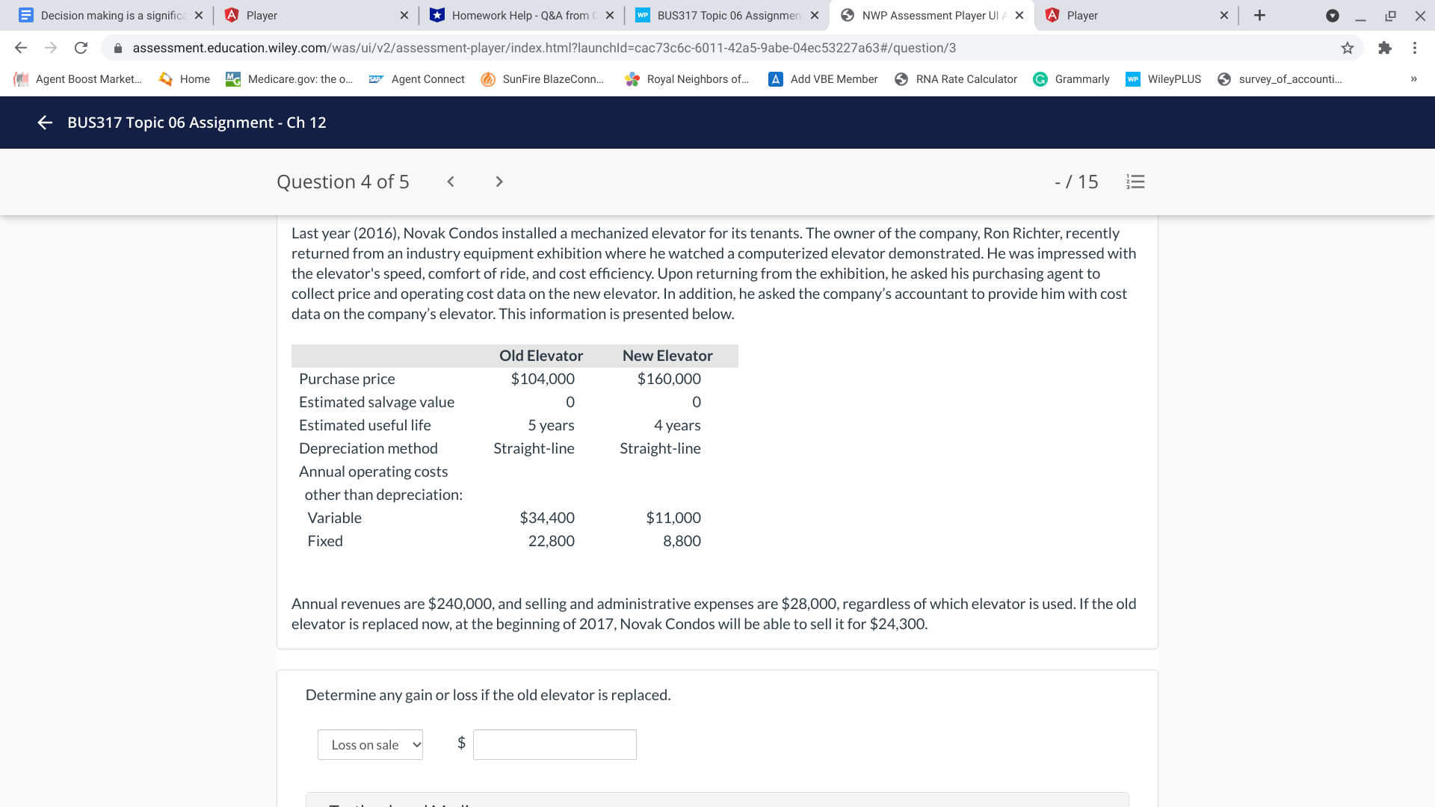
Task: Open the tab search dropdown arrow
Action: click(1332, 15)
